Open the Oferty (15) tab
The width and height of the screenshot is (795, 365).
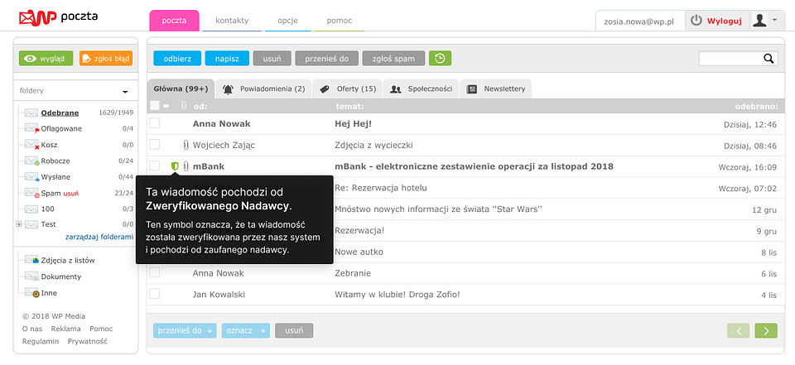(x=348, y=89)
